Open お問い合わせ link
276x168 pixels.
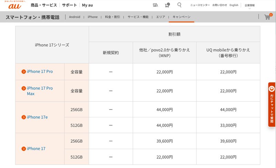(220, 5)
